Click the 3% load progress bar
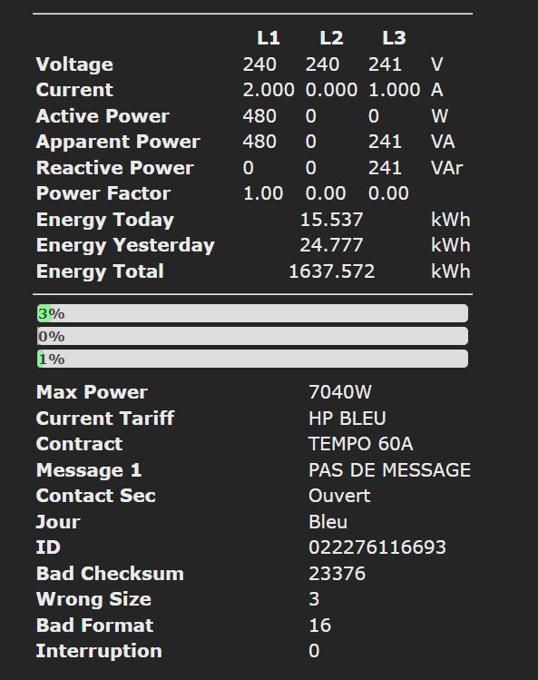 pyautogui.click(x=252, y=313)
